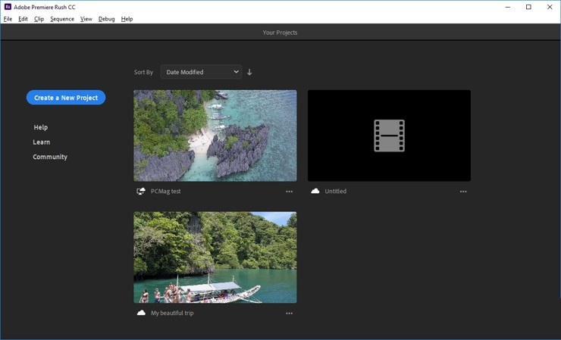The image size is (561, 340).
Task: Toggle sort direction arrow icon
Action: point(249,72)
